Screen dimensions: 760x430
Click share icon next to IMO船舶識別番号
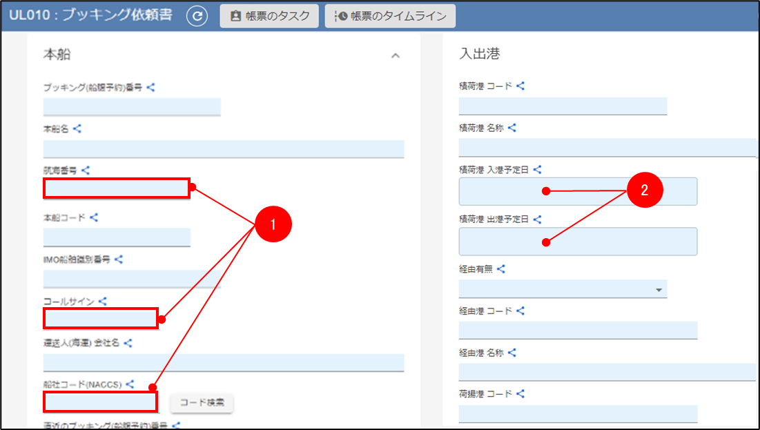click(119, 260)
